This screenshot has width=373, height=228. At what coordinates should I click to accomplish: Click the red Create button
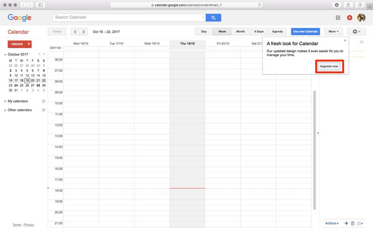[x=17, y=44]
